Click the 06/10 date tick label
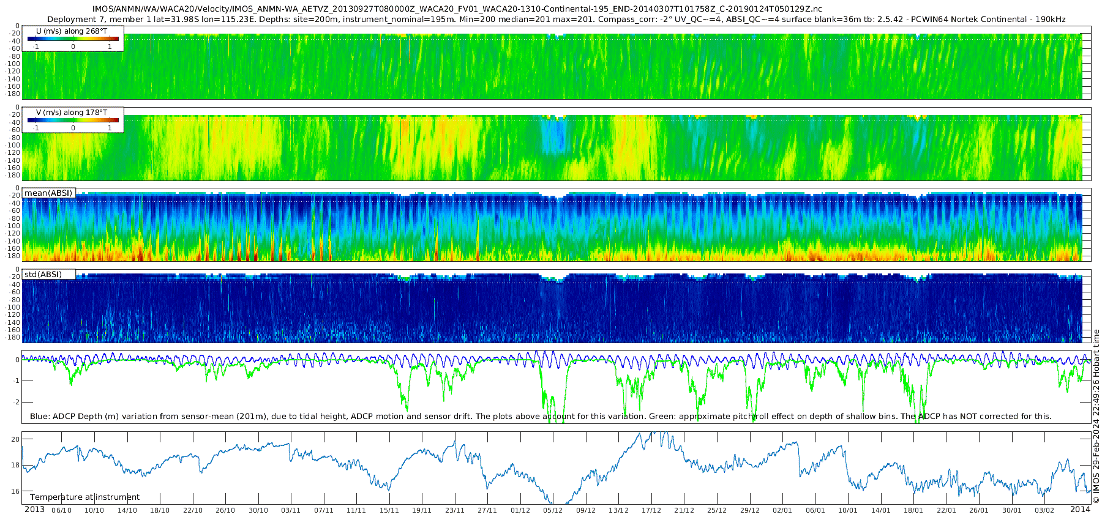 click(61, 510)
